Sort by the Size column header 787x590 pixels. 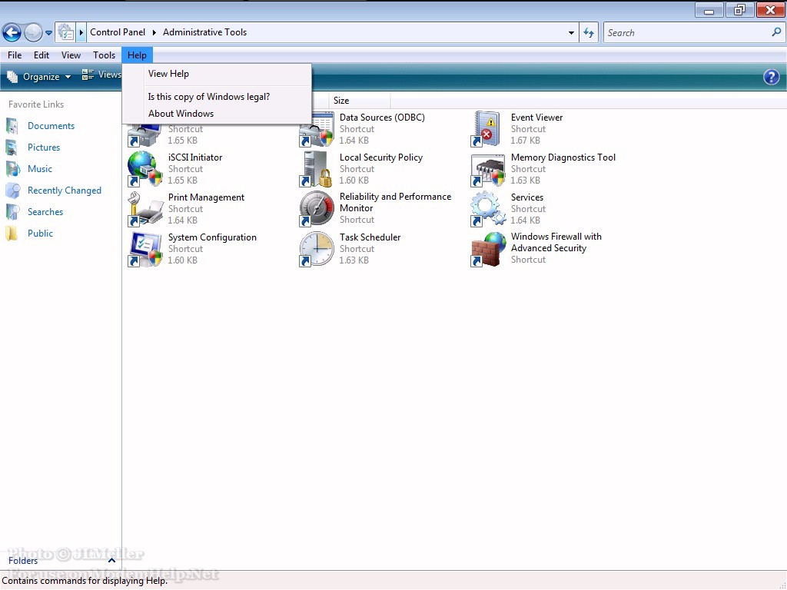click(360, 101)
